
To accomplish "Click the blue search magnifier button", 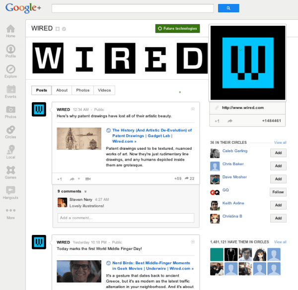I will click(228, 8).
